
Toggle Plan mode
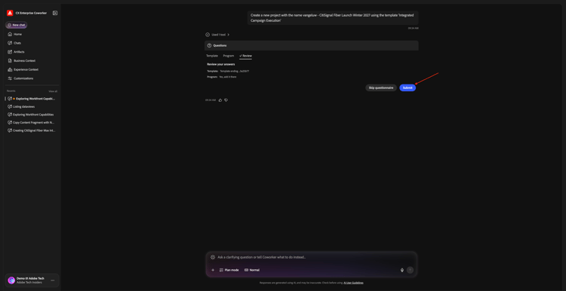point(229,270)
